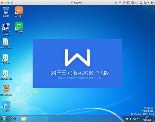Launch Internet Explorer from taskbar
Viewport: 155px width, 122px height.
pos(14,119)
